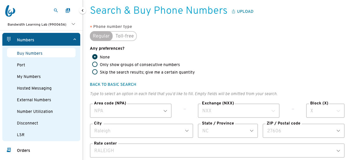Screen dimensions: 349x160
Task: Click the Orders icon in sidebar
Action: (9, 150)
